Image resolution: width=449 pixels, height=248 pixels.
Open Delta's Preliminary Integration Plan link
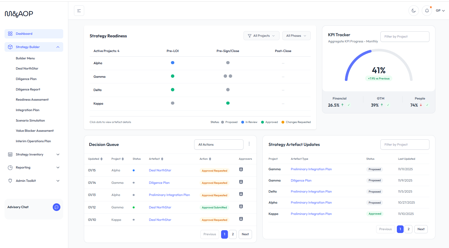311,191
